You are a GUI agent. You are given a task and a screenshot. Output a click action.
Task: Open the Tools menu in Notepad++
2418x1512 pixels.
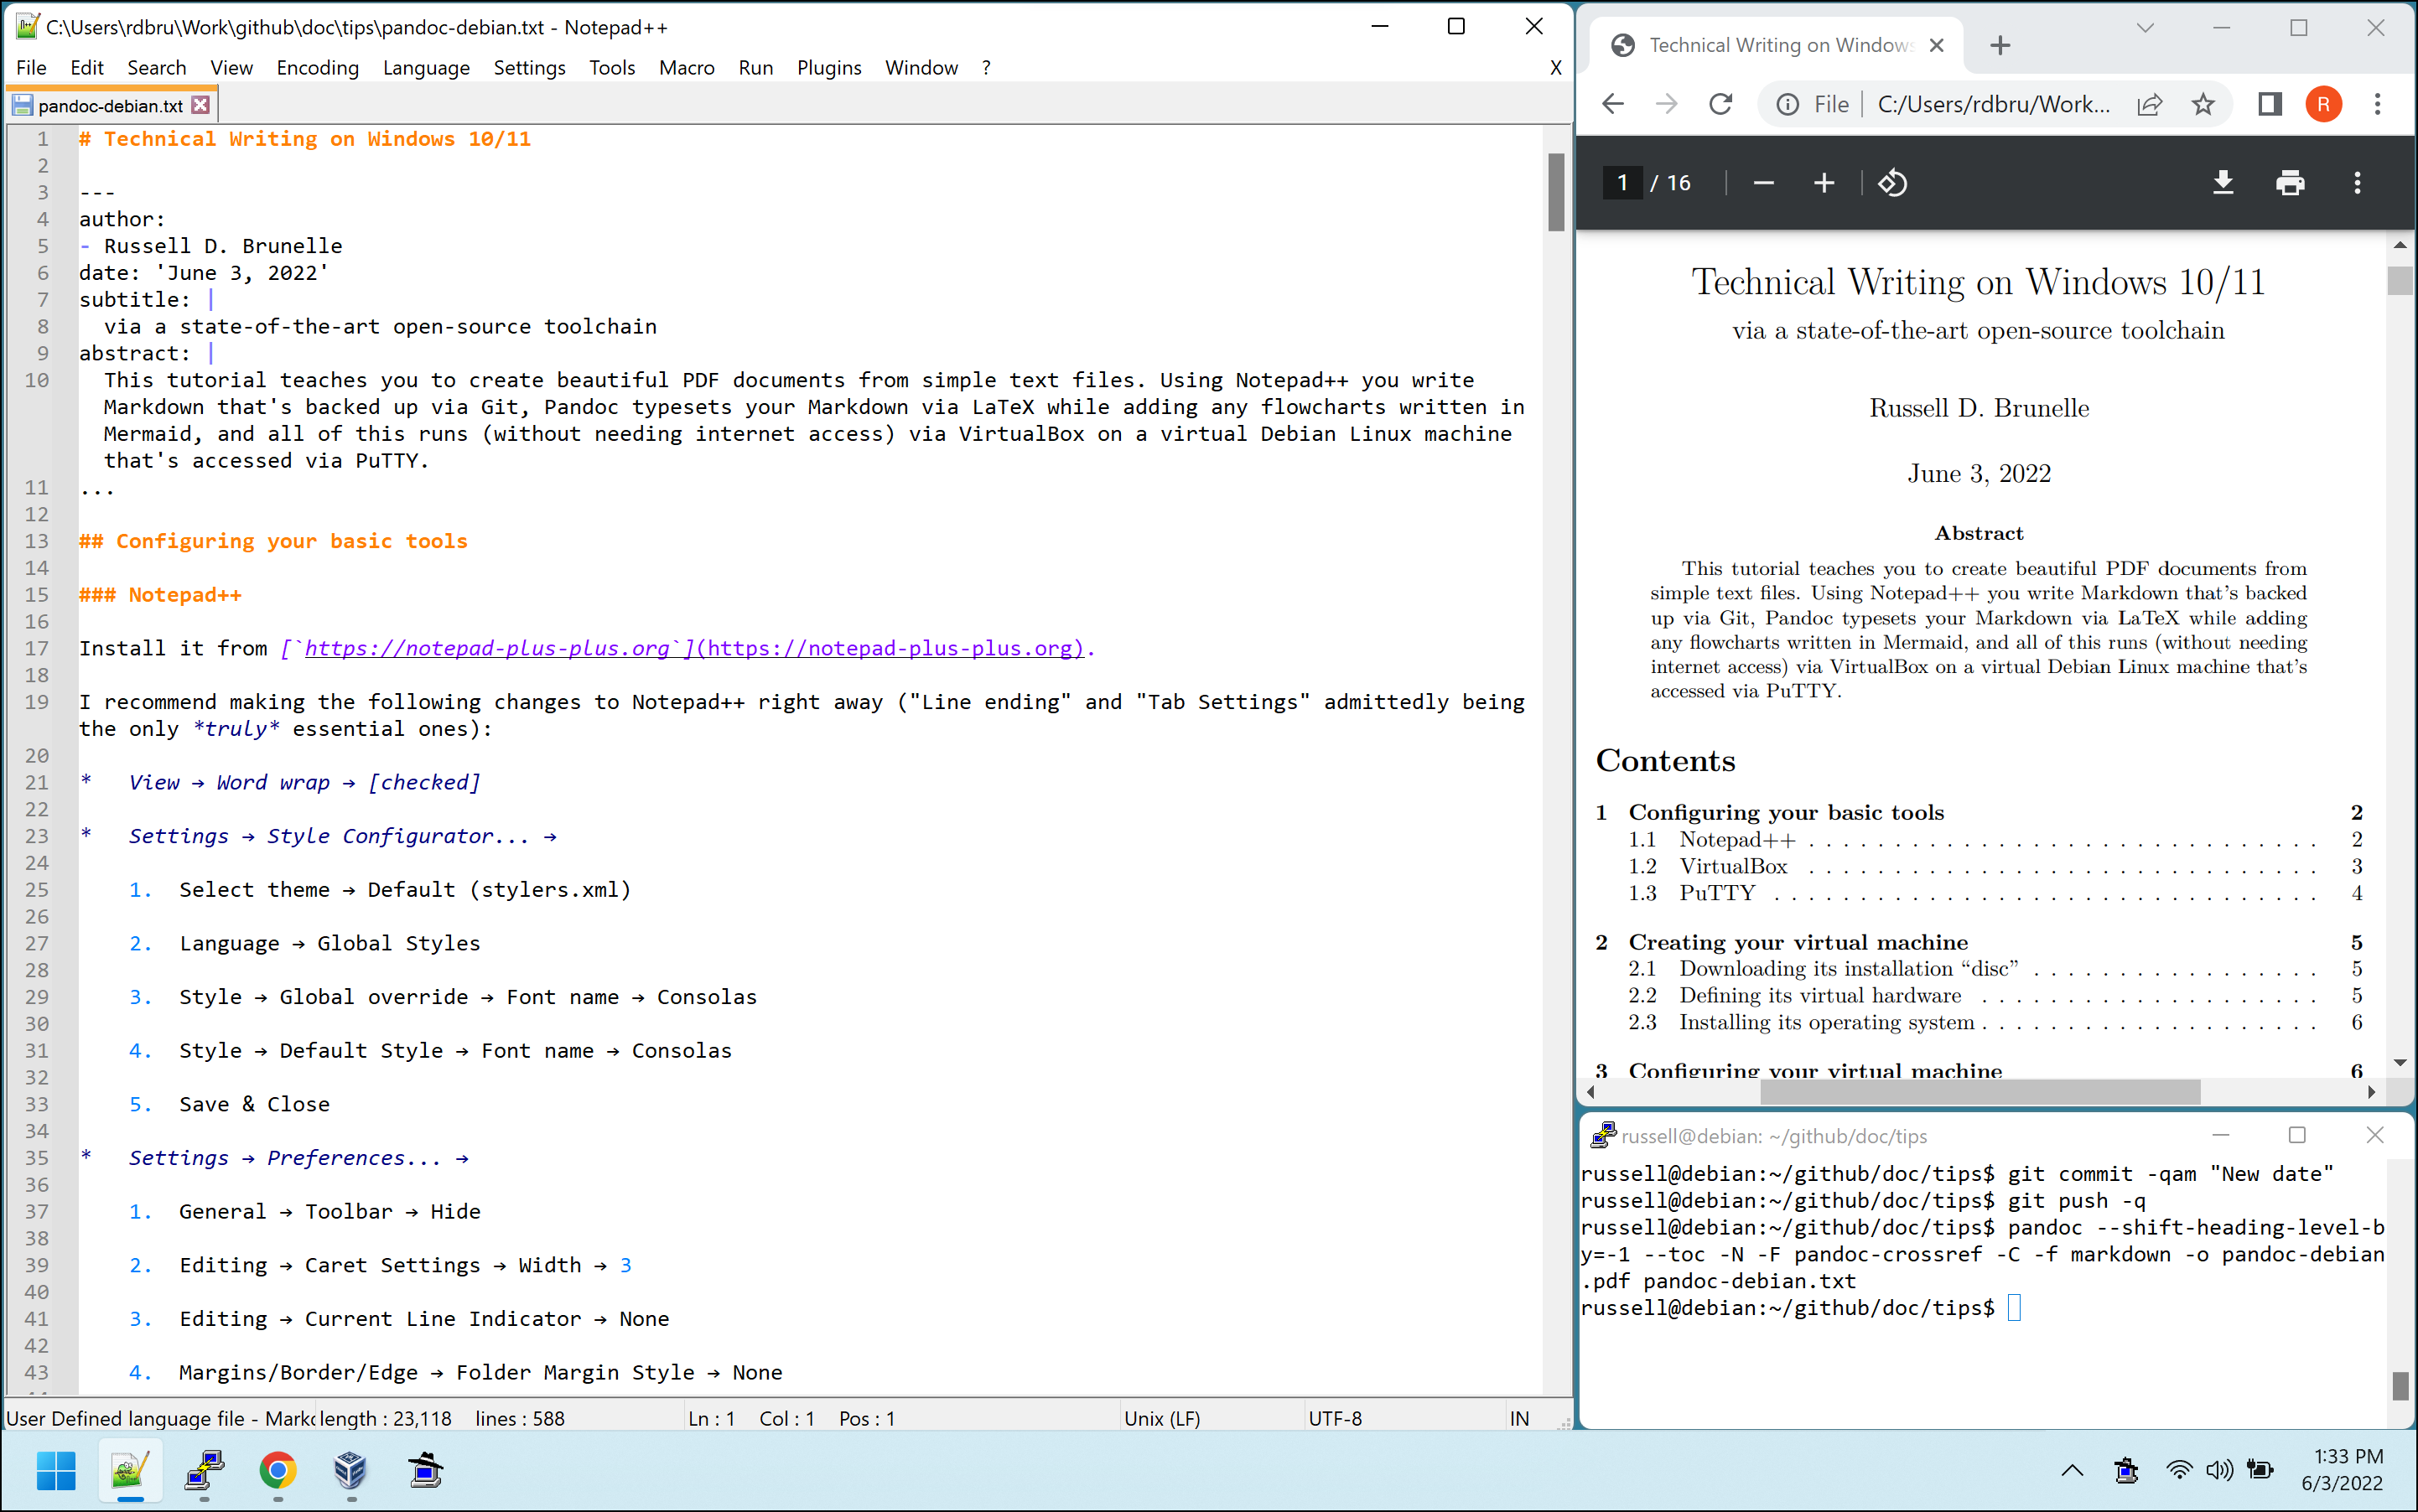(x=611, y=67)
